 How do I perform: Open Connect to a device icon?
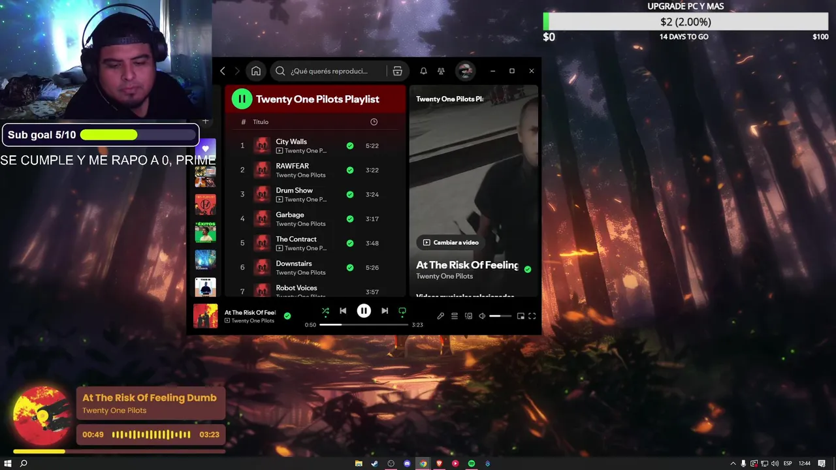468,316
